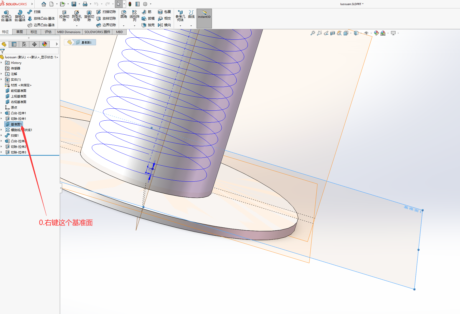Select the 拉伸凸台/基体 (Extruded Boss) tool
This screenshot has height=314, width=460.
(6, 16)
